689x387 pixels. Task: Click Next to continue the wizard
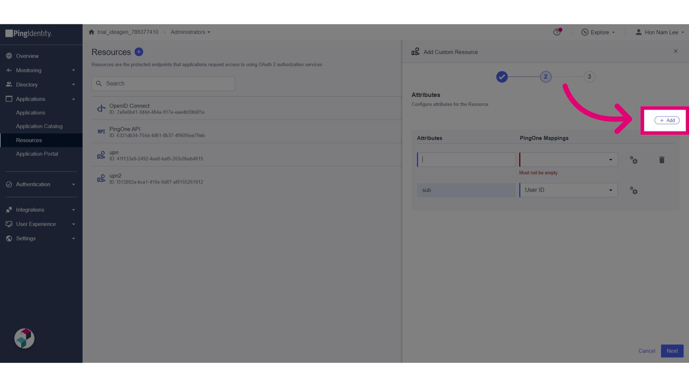672,351
